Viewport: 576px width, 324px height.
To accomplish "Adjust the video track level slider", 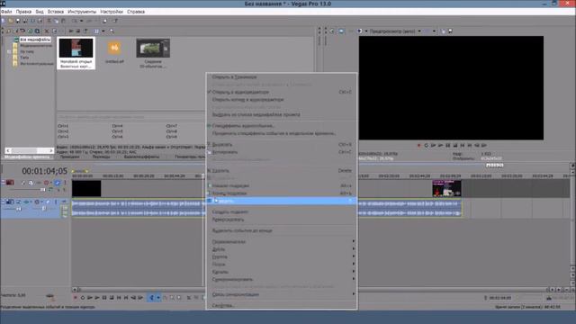I will [x=42, y=190].
